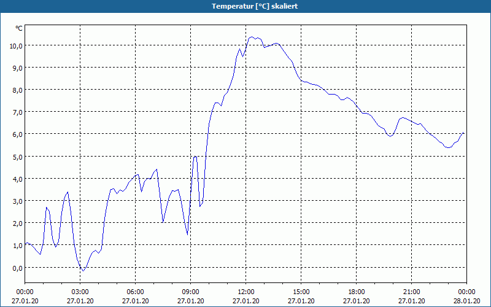This screenshot has height=307, width=491.
Task: Click the 09:00 time axis label
Action: point(190,292)
